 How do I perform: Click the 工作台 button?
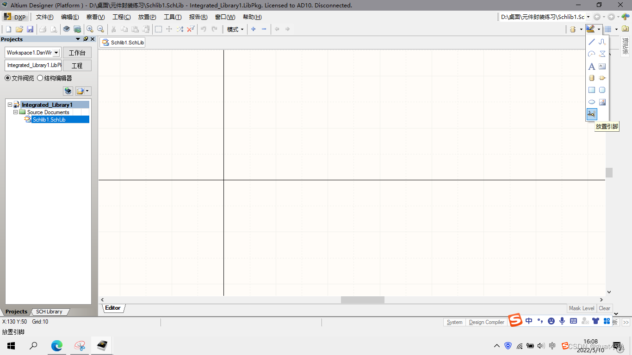point(77,53)
